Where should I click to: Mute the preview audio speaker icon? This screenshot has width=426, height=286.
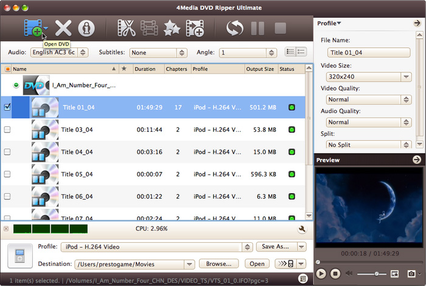[349, 273]
